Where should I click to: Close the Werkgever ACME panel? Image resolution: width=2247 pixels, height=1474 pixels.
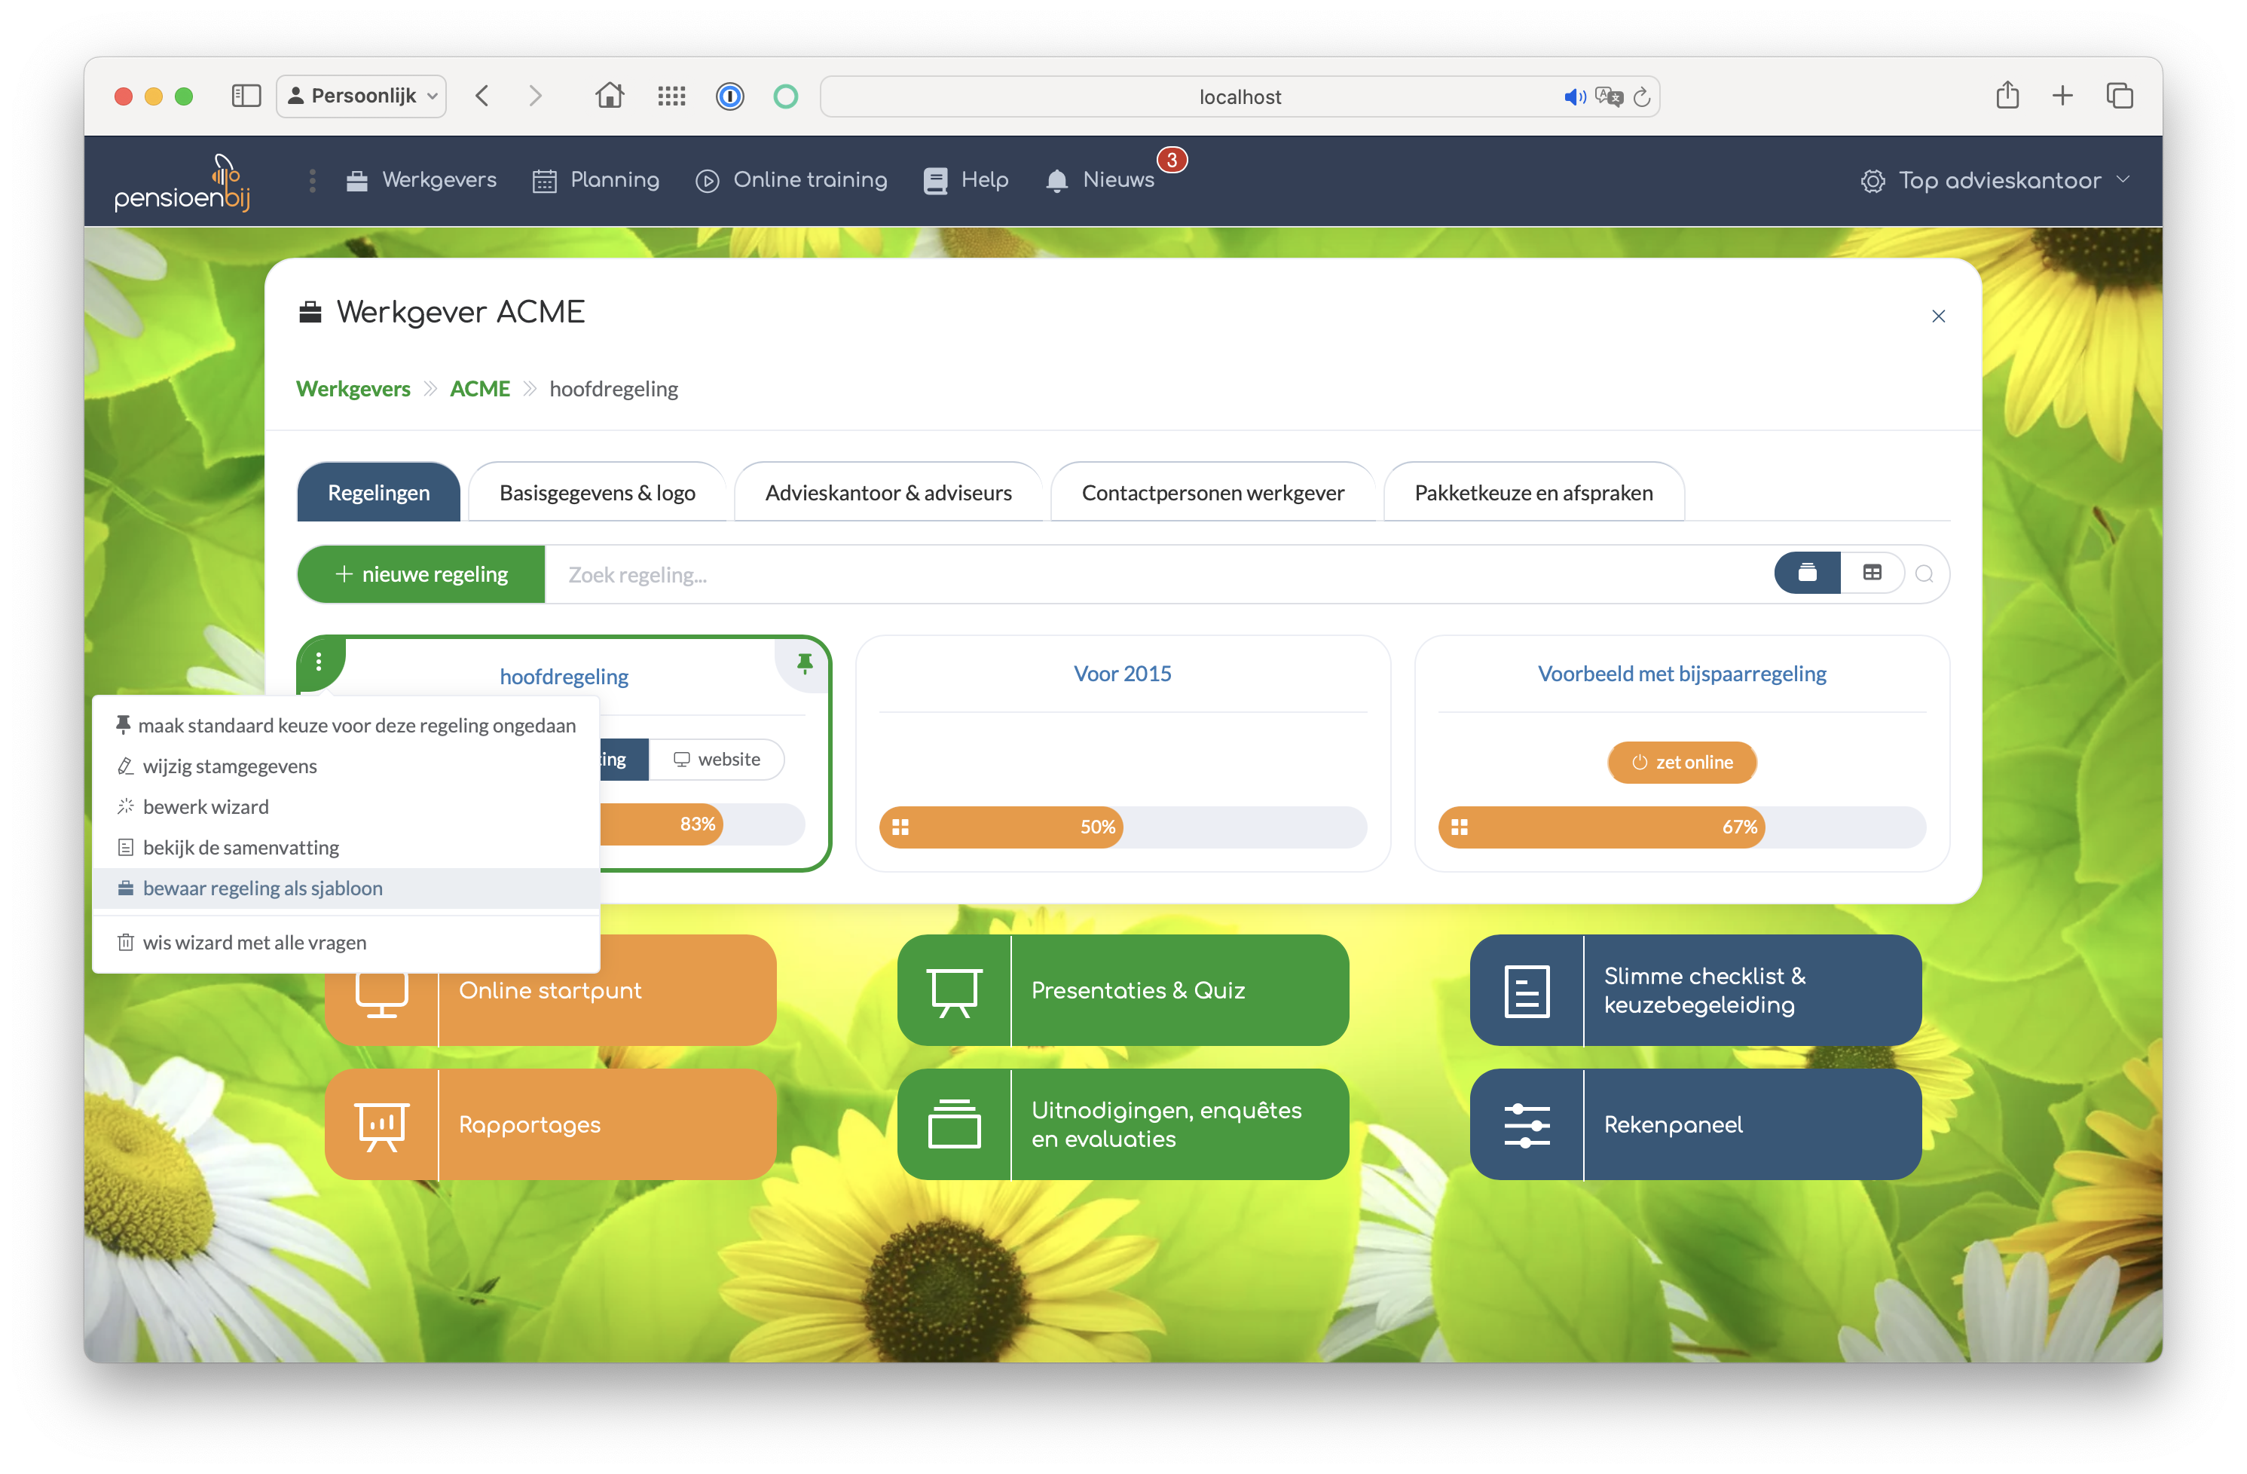point(1937,317)
